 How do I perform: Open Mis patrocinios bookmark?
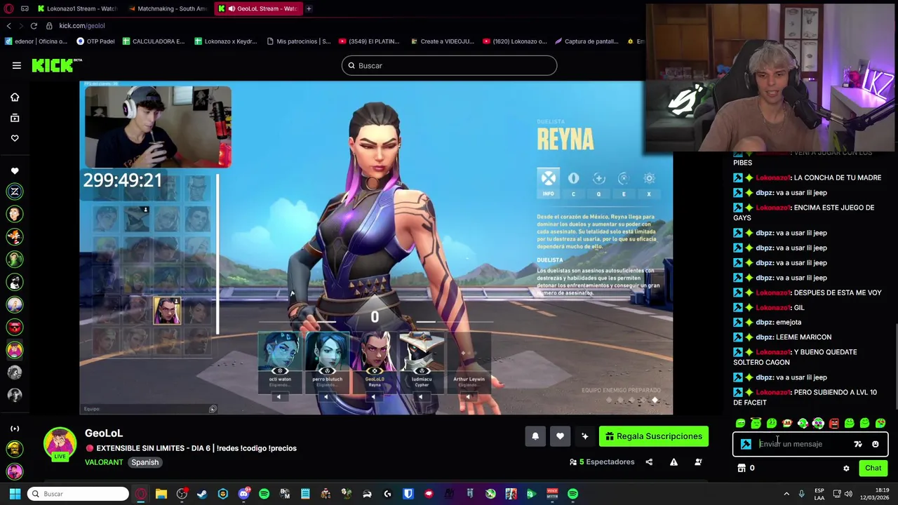pyautogui.click(x=299, y=41)
